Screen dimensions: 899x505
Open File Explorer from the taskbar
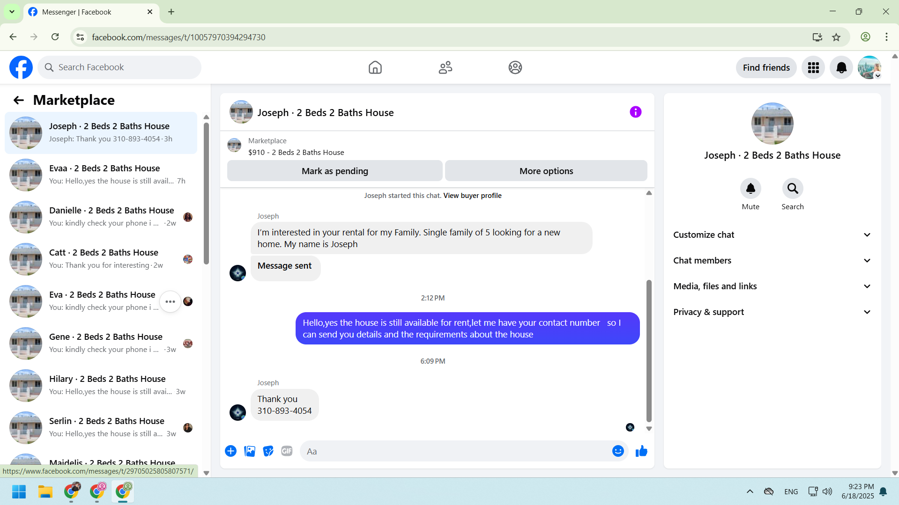(45, 492)
